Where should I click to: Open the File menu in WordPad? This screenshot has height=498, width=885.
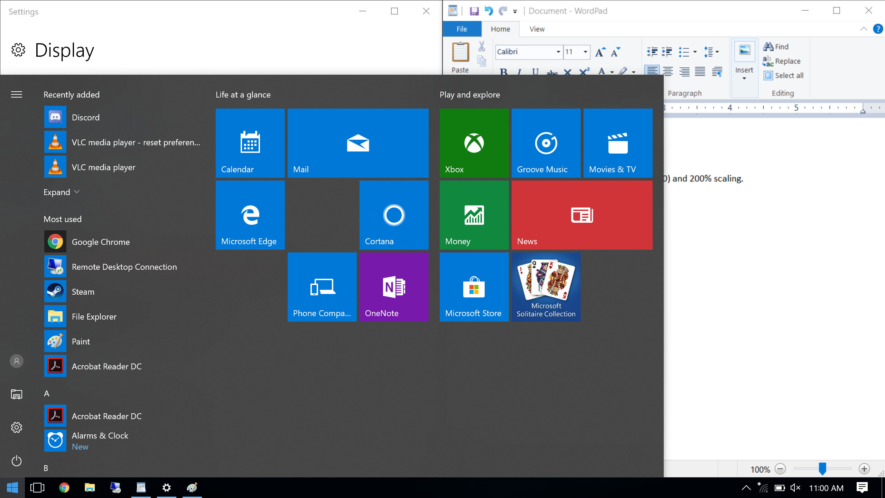(x=462, y=29)
